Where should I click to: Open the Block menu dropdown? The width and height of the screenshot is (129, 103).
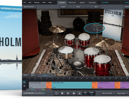pos(34,75)
